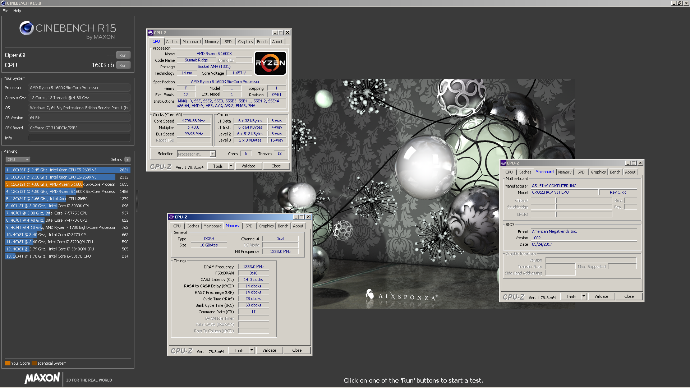Switch to CPU tab in Mainboard window

(509, 172)
